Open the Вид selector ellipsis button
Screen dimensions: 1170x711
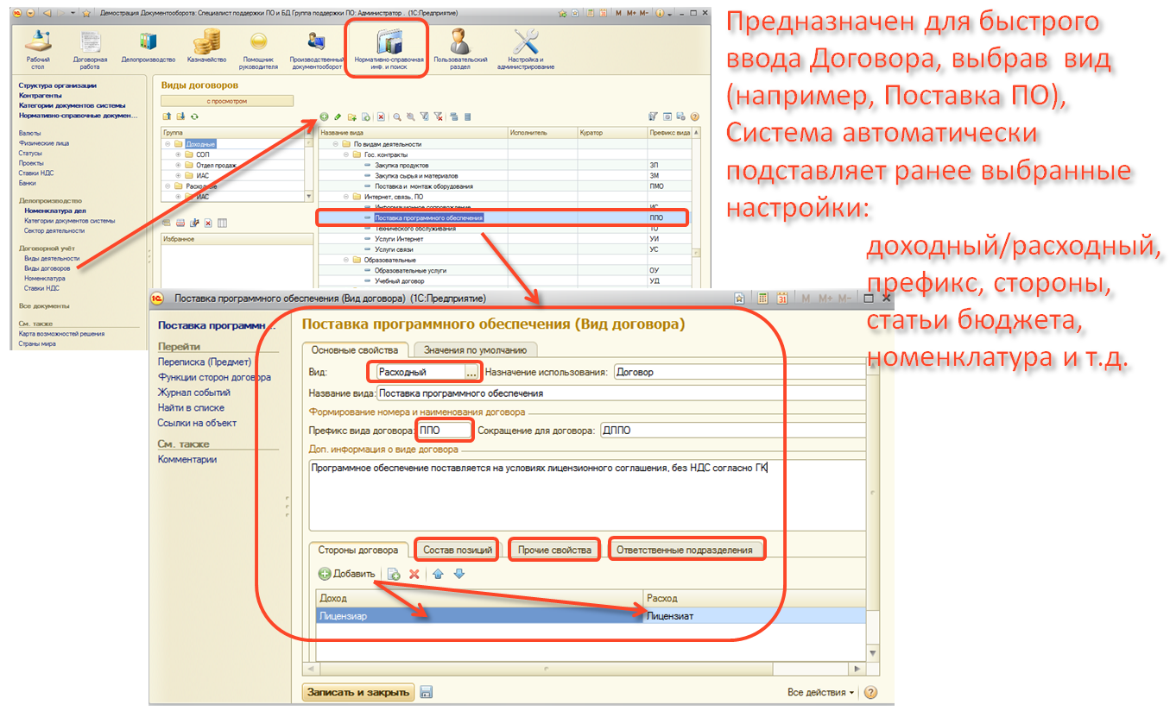click(x=471, y=372)
